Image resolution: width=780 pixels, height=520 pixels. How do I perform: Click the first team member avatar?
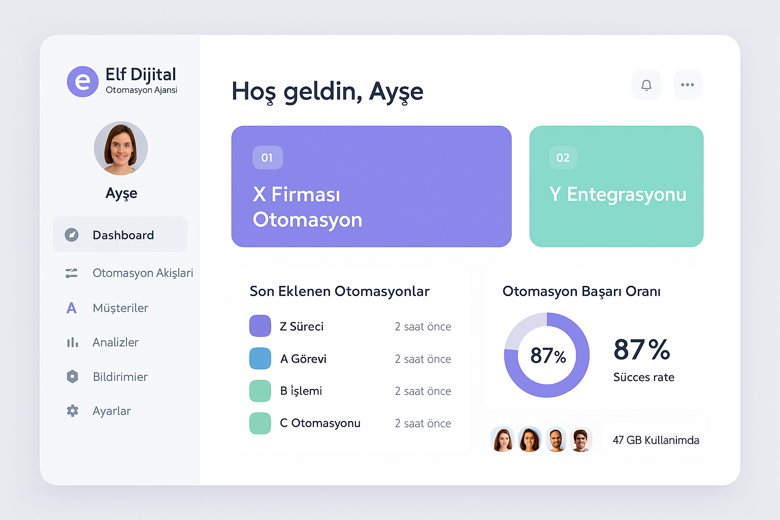click(x=502, y=439)
